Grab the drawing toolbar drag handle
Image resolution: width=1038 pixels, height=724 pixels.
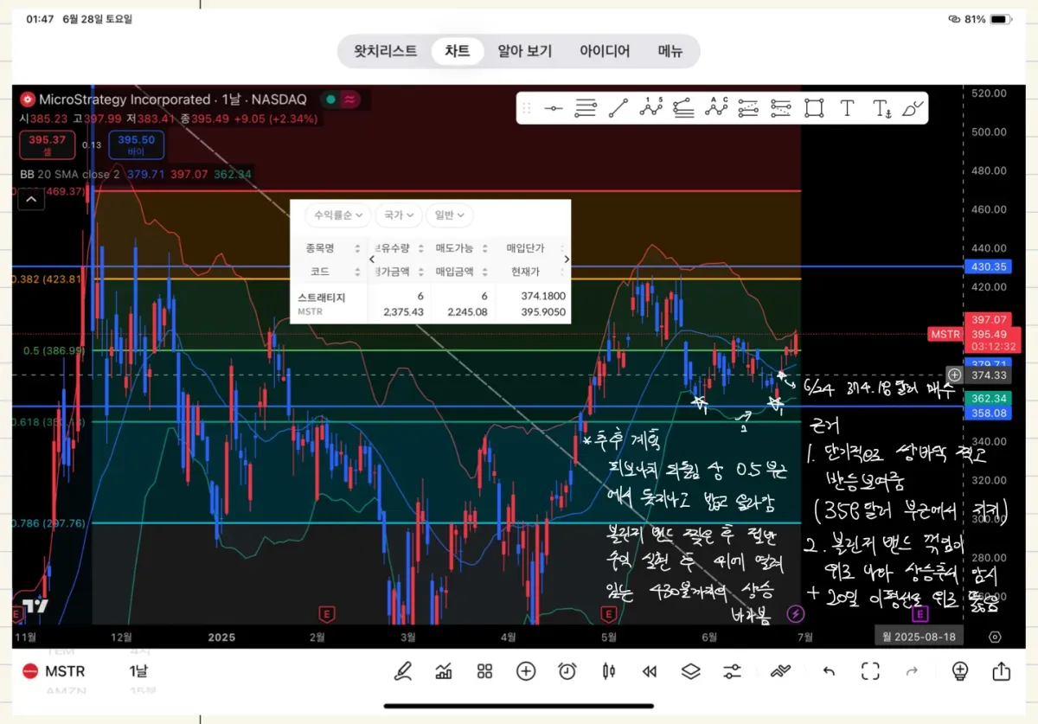click(526, 108)
